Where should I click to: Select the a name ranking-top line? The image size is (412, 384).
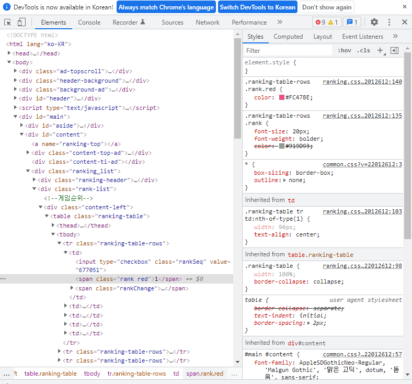(76, 144)
